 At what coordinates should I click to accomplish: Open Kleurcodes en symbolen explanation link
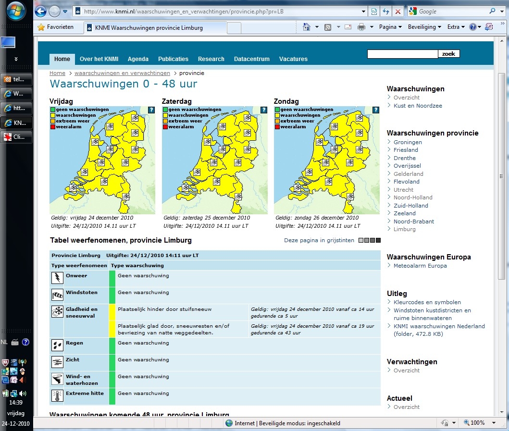pyautogui.click(x=427, y=302)
